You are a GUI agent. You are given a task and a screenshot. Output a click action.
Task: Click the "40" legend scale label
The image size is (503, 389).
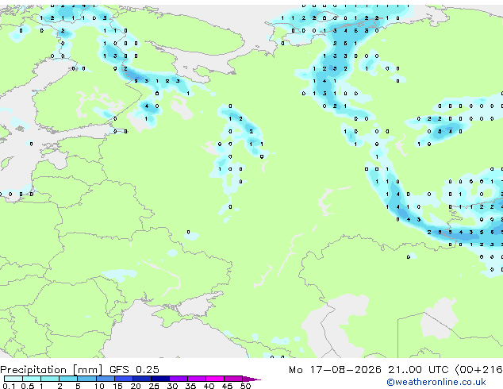point(209,386)
